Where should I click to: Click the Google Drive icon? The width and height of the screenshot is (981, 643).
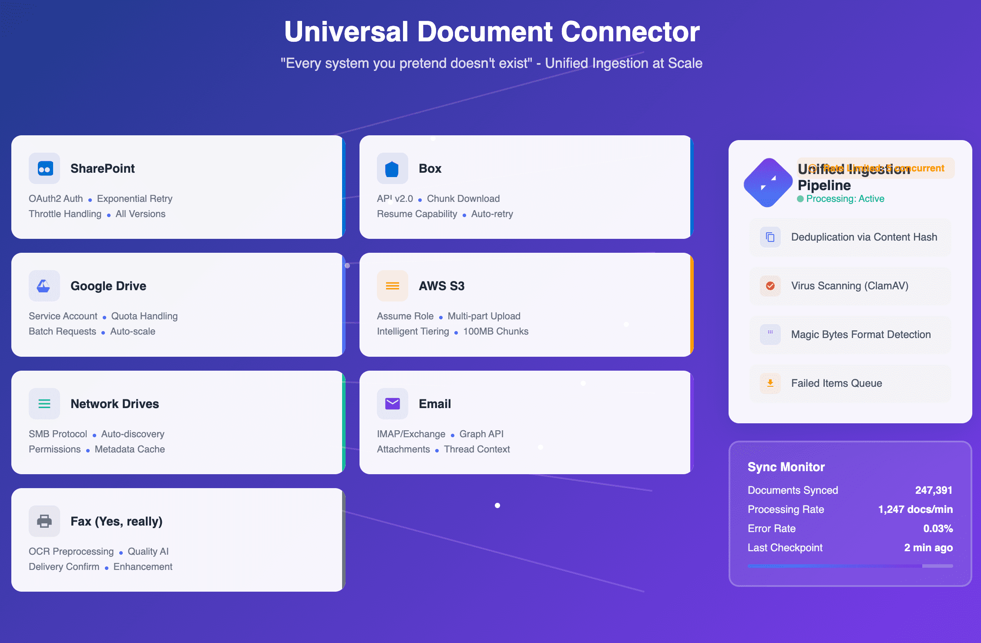[x=44, y=286]
